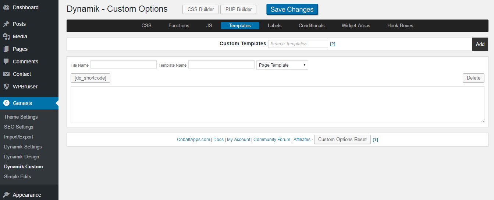Open the Comments menu label

click(x=25, y=62)
